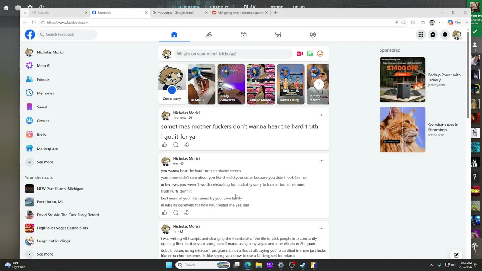Open Brady Ashworth's story
482x271 pixels.
pyautogui.click(x=231, y=84)
